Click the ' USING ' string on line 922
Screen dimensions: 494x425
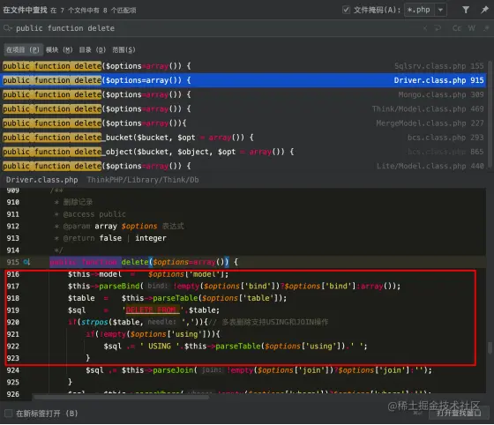(160, 347)
